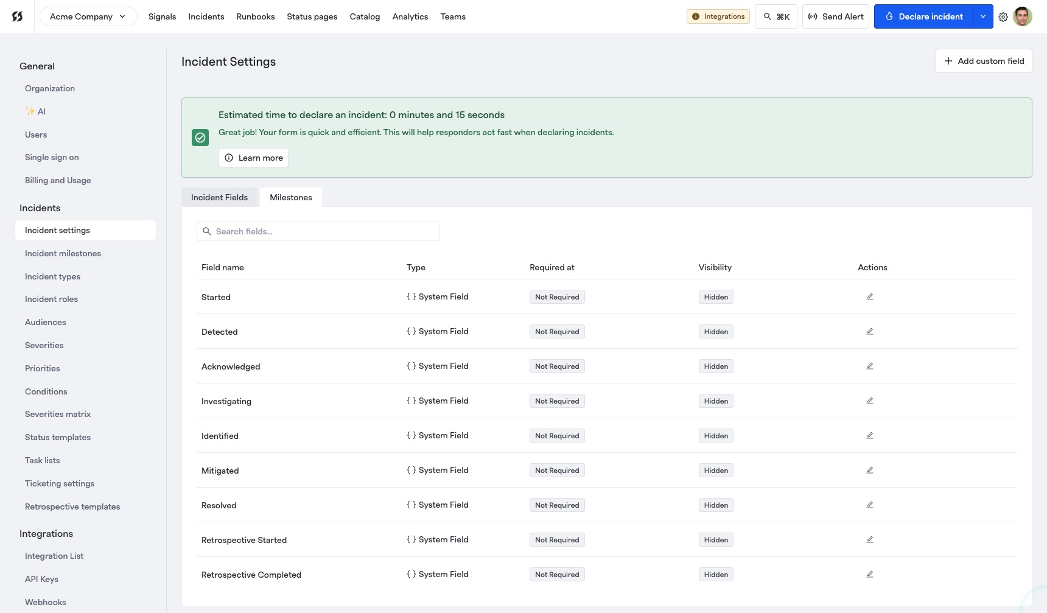Click Add custom field button
This screenshot has width=1047, height=613.
[984, 61]
